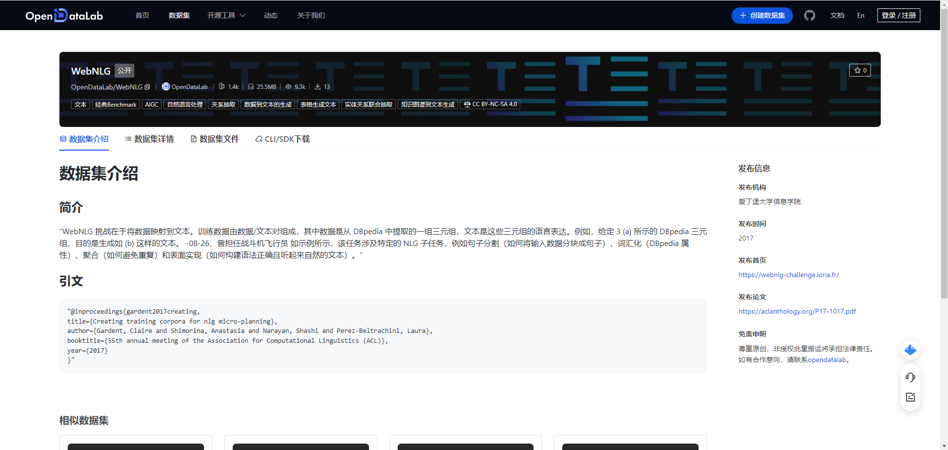
Task: Star the WebNLG dataset
Action: pos(860,70)
